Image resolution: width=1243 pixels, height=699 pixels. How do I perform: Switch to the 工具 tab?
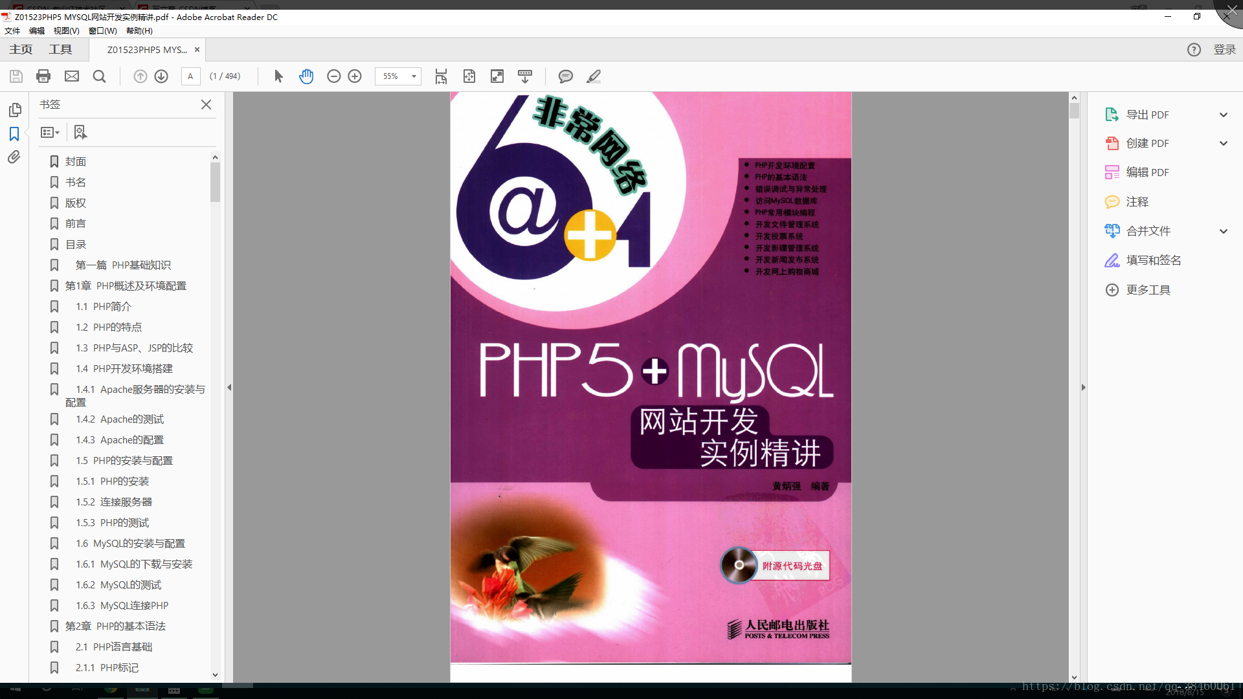click(x=60, y=49)
